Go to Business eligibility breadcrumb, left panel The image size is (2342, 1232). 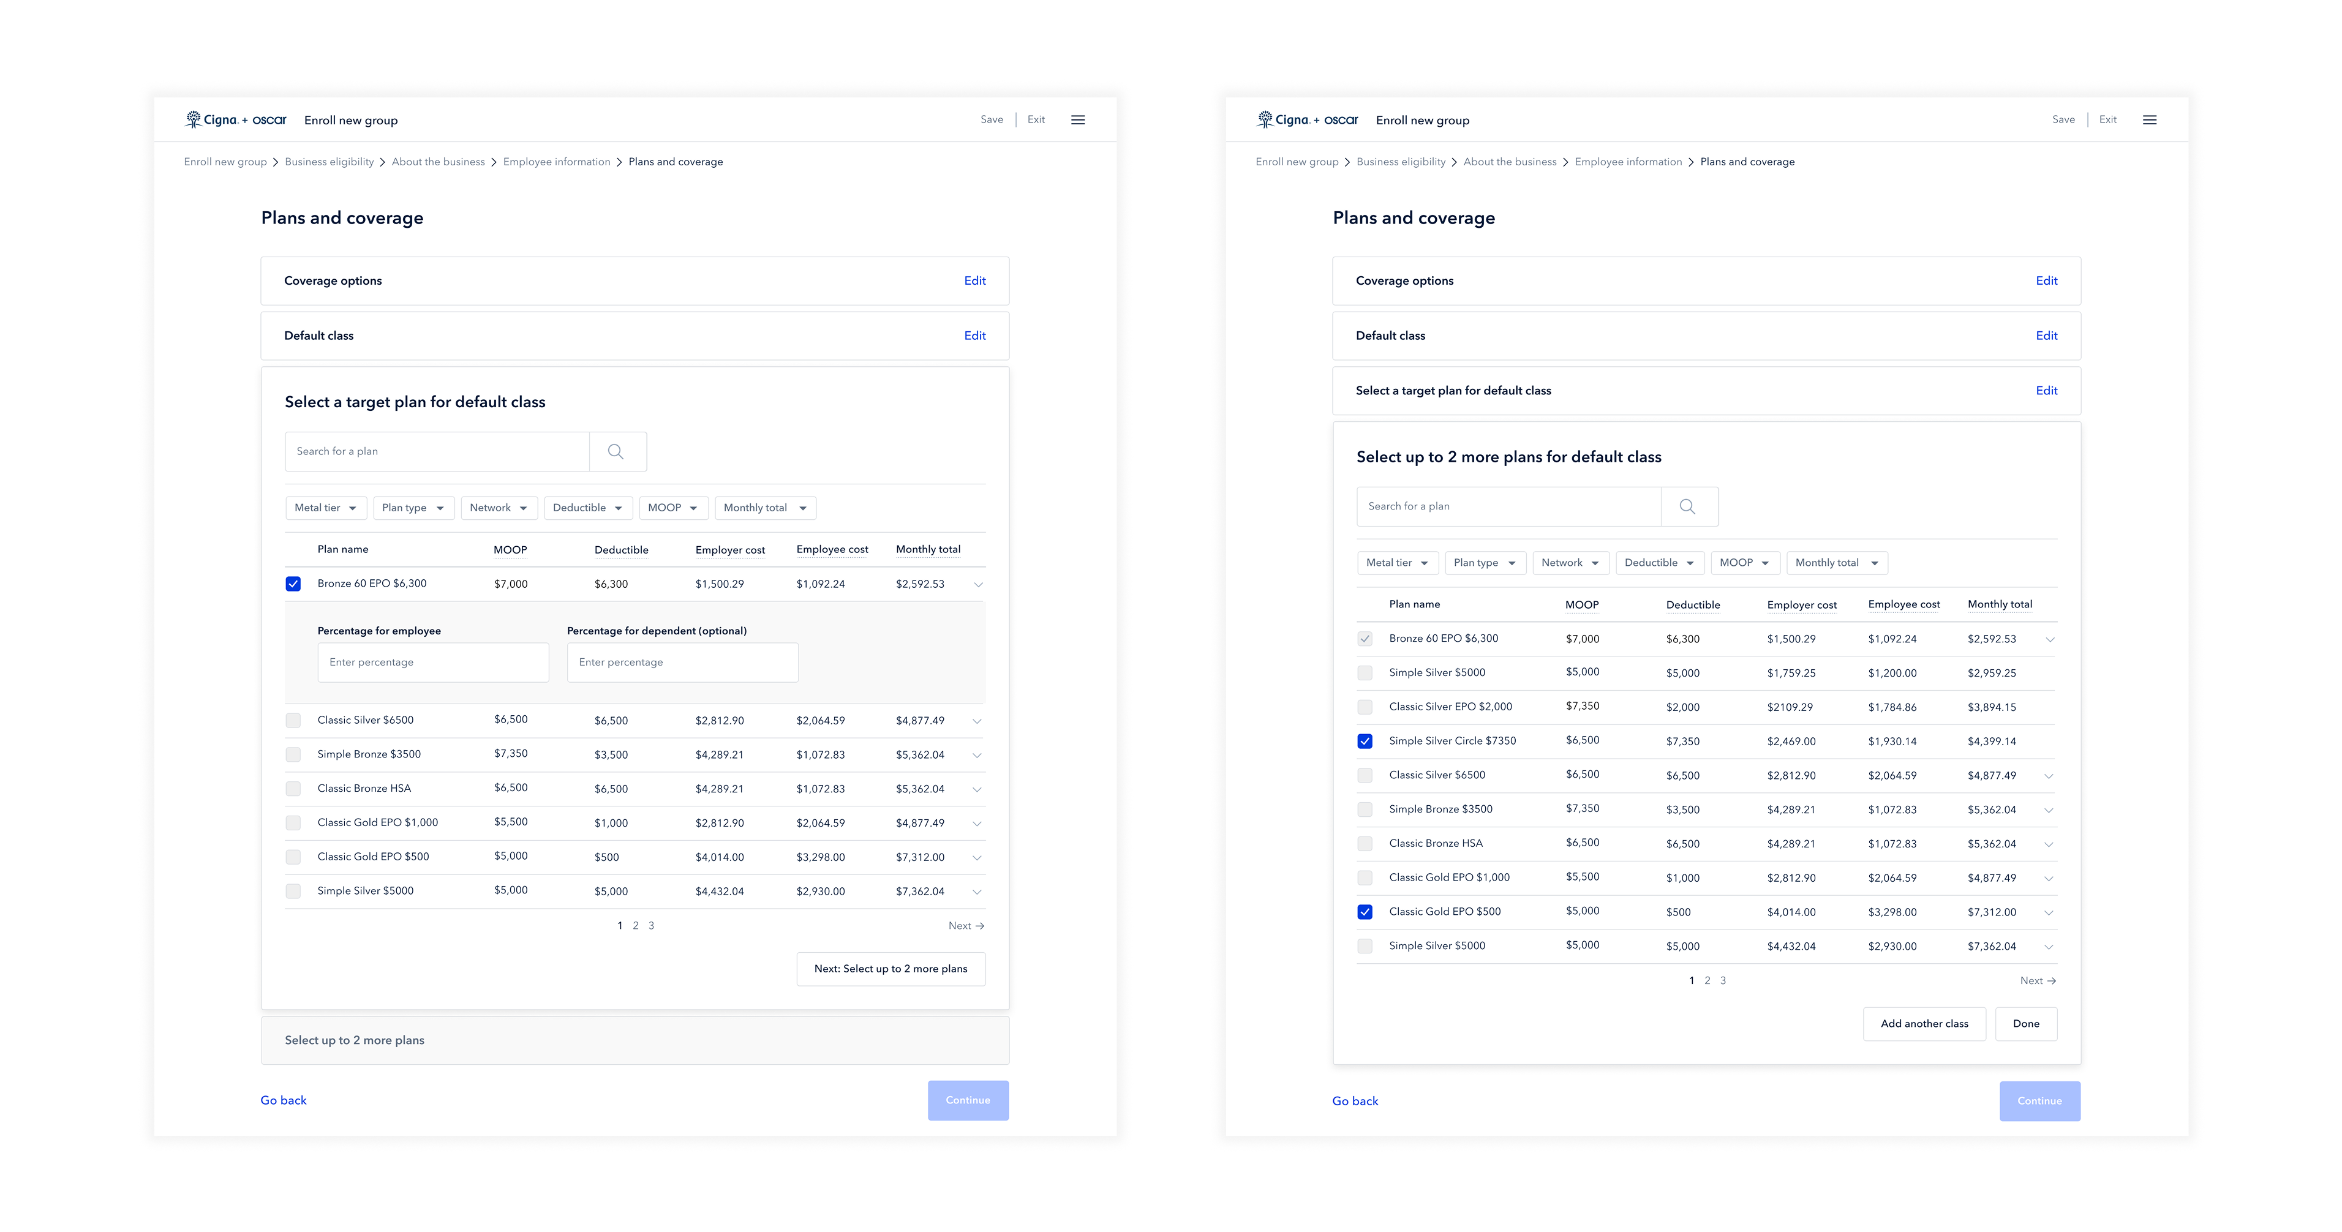click(329, 162)
